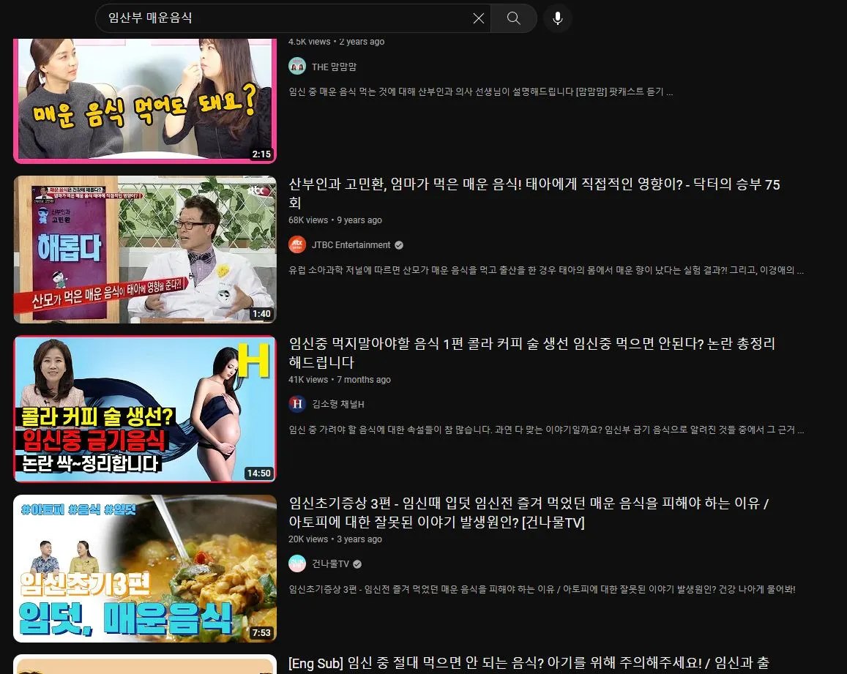Click the stew image thumbnail for 건나물TV video

pos(145,568)
